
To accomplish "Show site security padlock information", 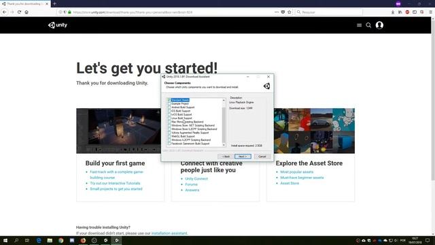I will [69, 12].
